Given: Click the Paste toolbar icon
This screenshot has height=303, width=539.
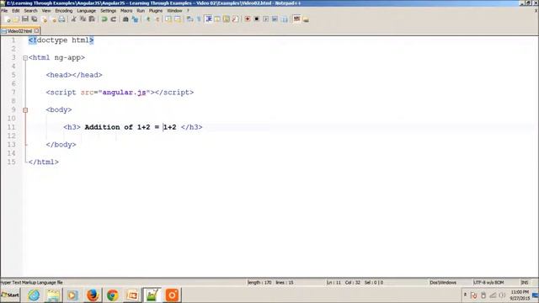Looking at the screenshot, I should [92, 19].
